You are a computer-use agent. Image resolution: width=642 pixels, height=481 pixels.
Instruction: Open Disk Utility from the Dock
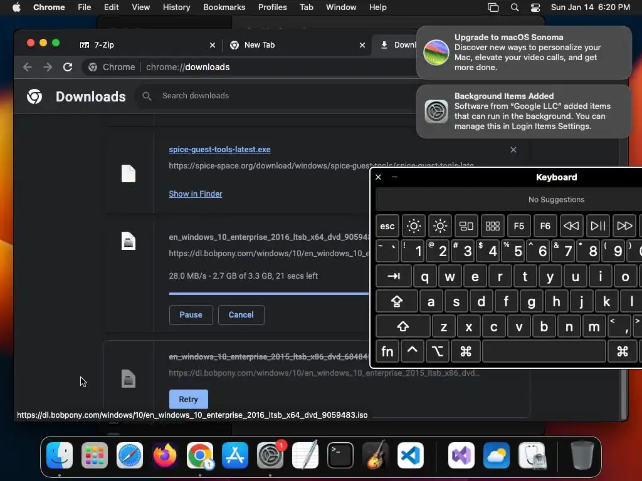point(532,455)
